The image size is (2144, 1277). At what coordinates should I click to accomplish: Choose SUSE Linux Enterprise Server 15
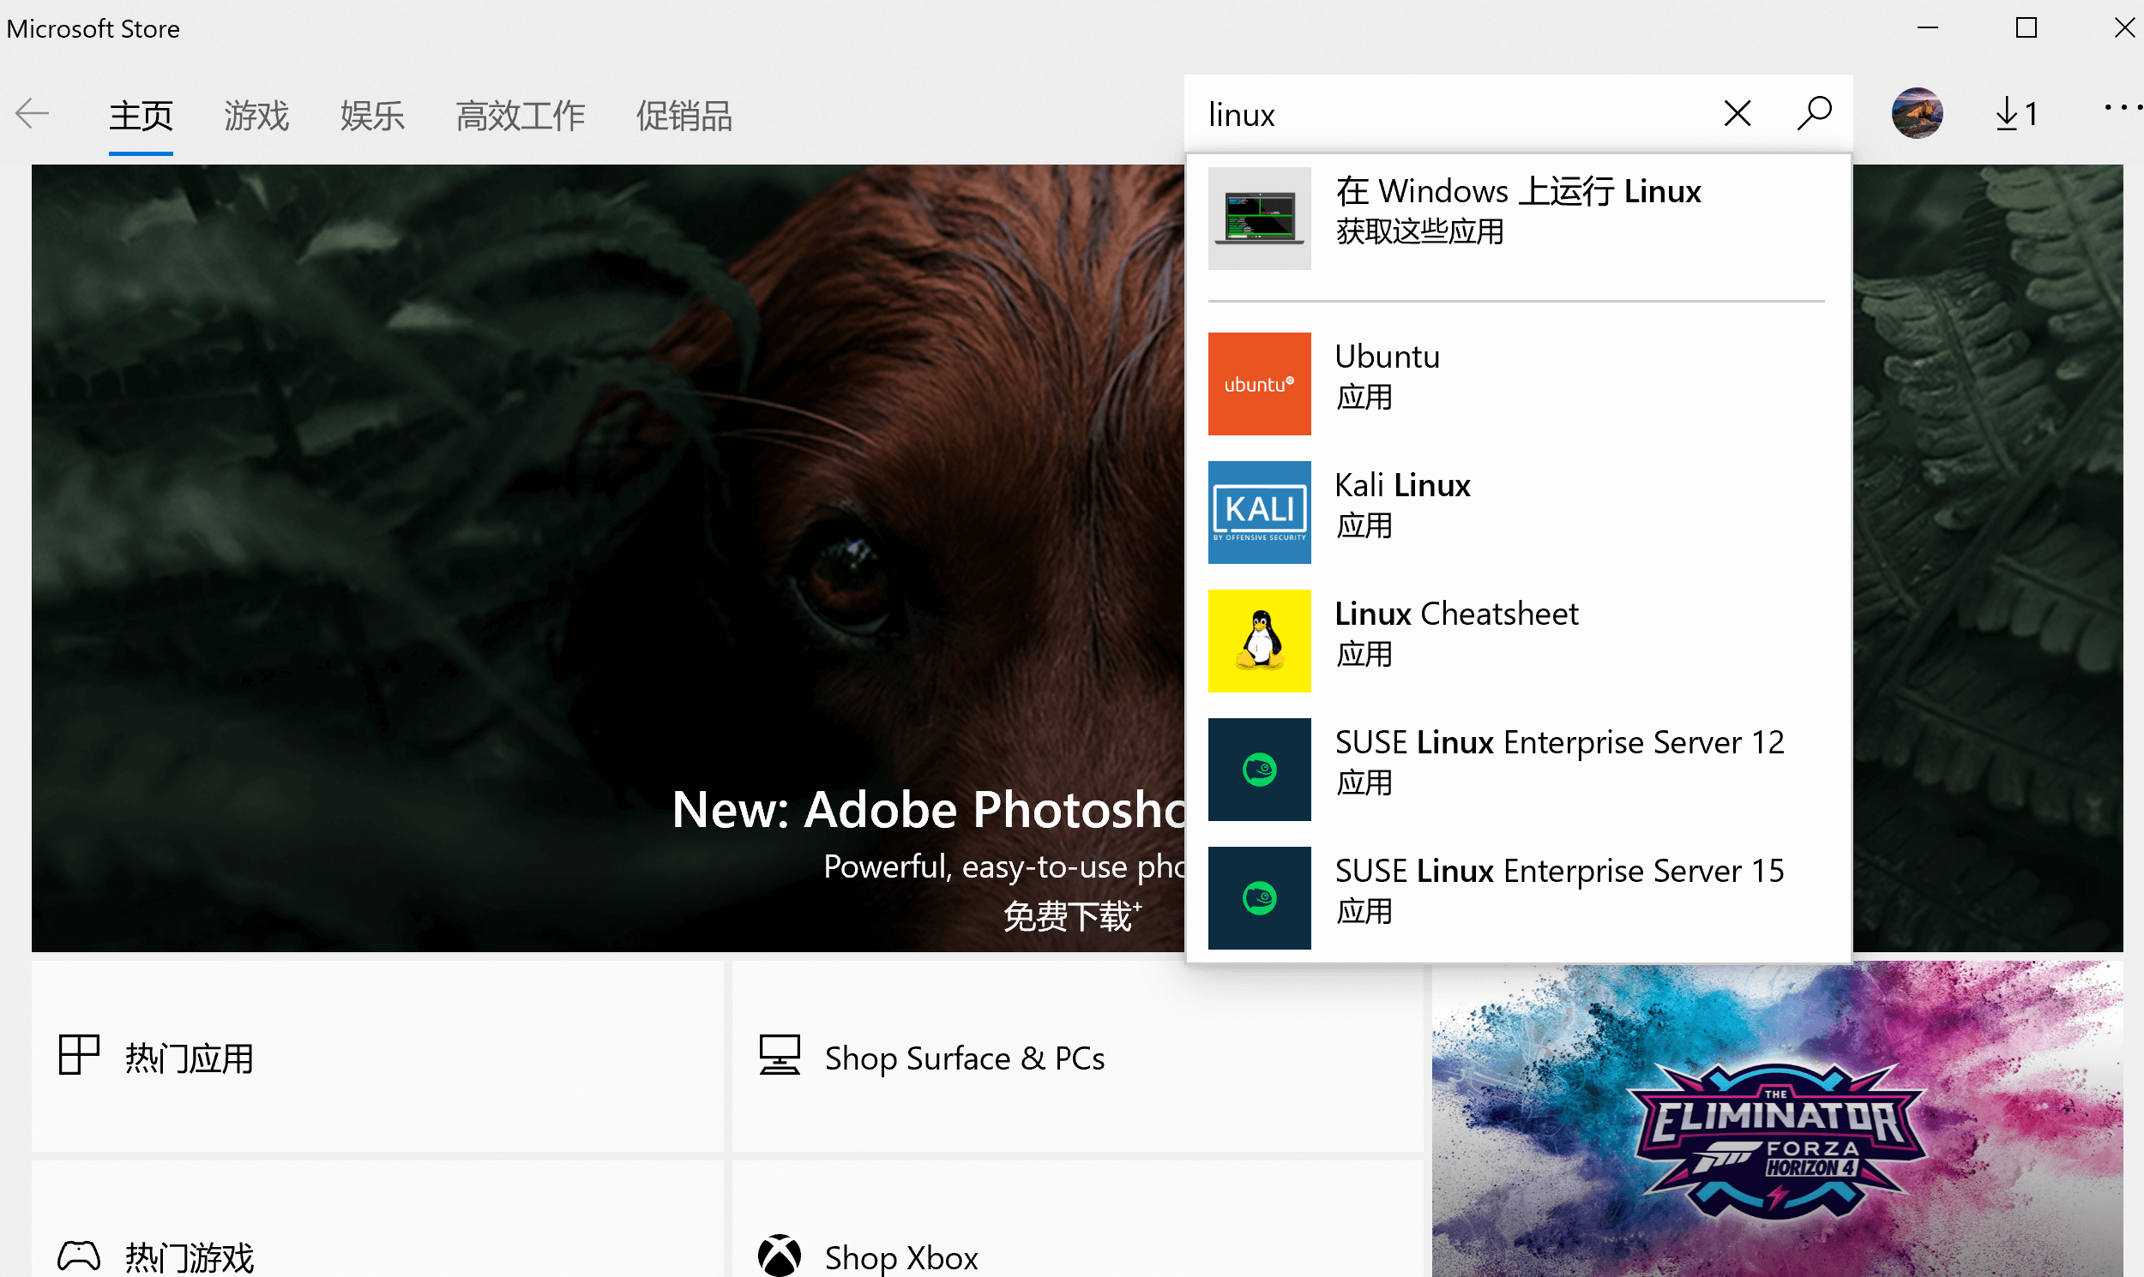(1558, 890)
